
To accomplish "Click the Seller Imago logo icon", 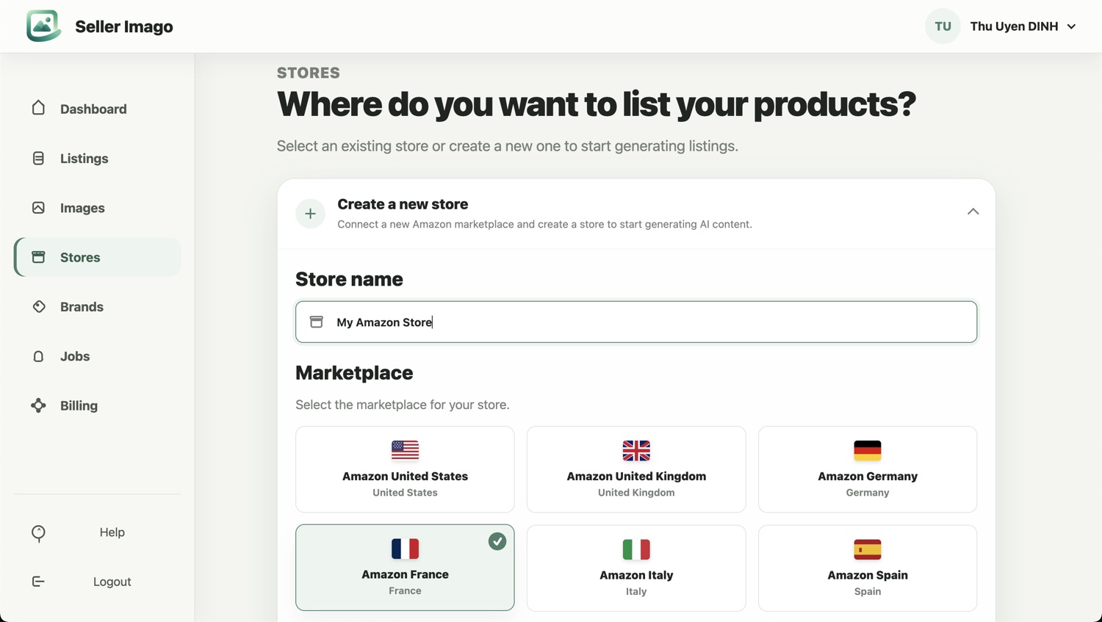I will pyautogui.click(x=43, y=26).
